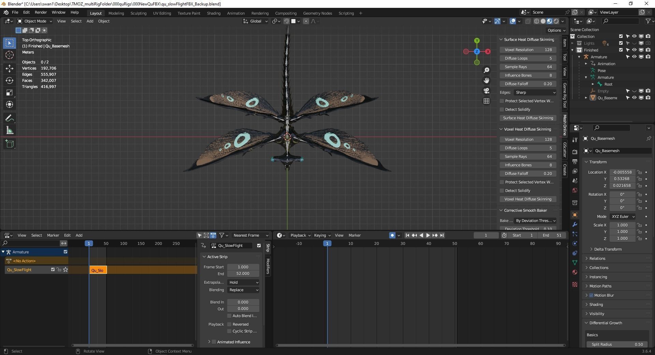Viewport: 655px width, 355px height.
Task: Click the zoom magnifier viewport gizmo
Action: click(x=486, y=70)
